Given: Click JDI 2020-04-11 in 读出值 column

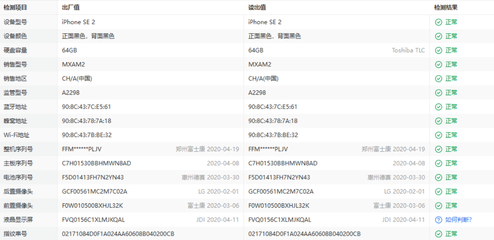Looking at the screenshot, I should point(403,220).
